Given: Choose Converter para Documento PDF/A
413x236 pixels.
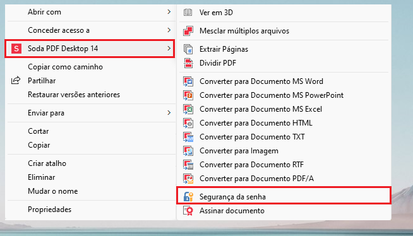Looking at the screenshot, I should pyautogui.click(x=284, y=179).
